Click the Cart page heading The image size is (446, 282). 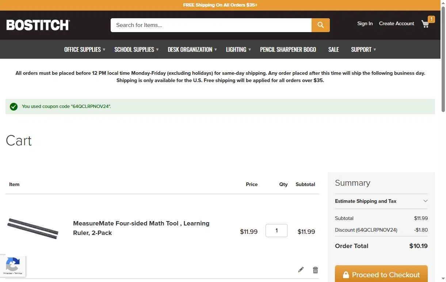point(19,141)
